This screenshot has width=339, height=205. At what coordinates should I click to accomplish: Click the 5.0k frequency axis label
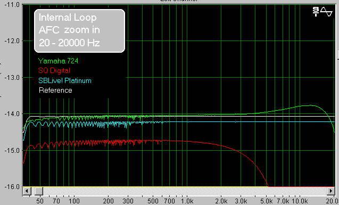point(266,201)
